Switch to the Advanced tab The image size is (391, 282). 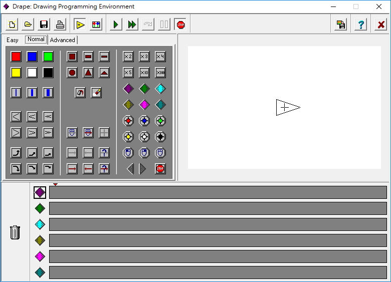(62, 40)
